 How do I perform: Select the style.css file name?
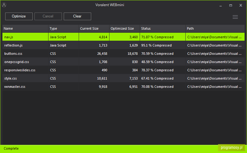point(10,78)
